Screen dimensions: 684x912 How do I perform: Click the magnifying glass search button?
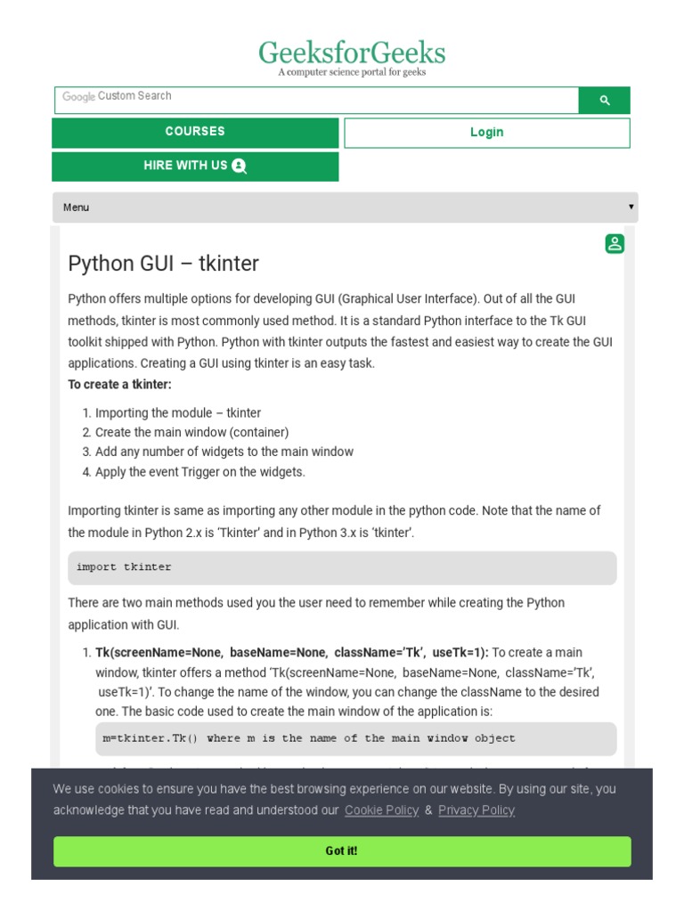604,101
